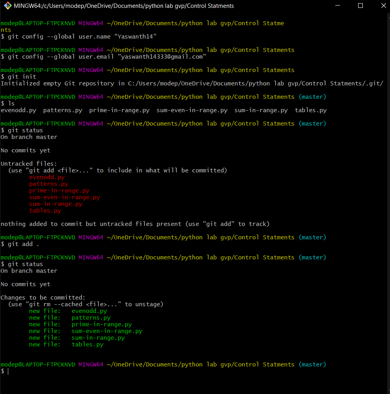Click green "new file: prime-in-range.py" entry

pos(80,324)
